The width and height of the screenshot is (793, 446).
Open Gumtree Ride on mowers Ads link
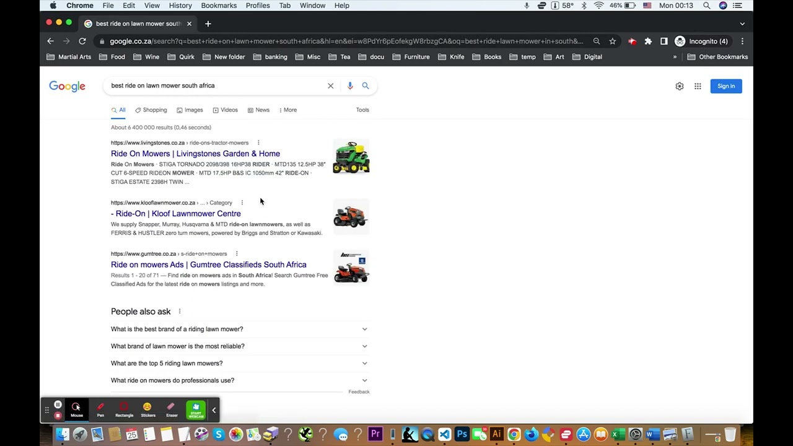pyautogui.click(x=208, y=265)
